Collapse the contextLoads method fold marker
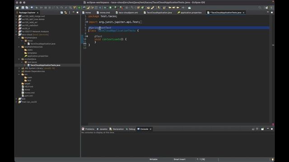 (87, 36)
